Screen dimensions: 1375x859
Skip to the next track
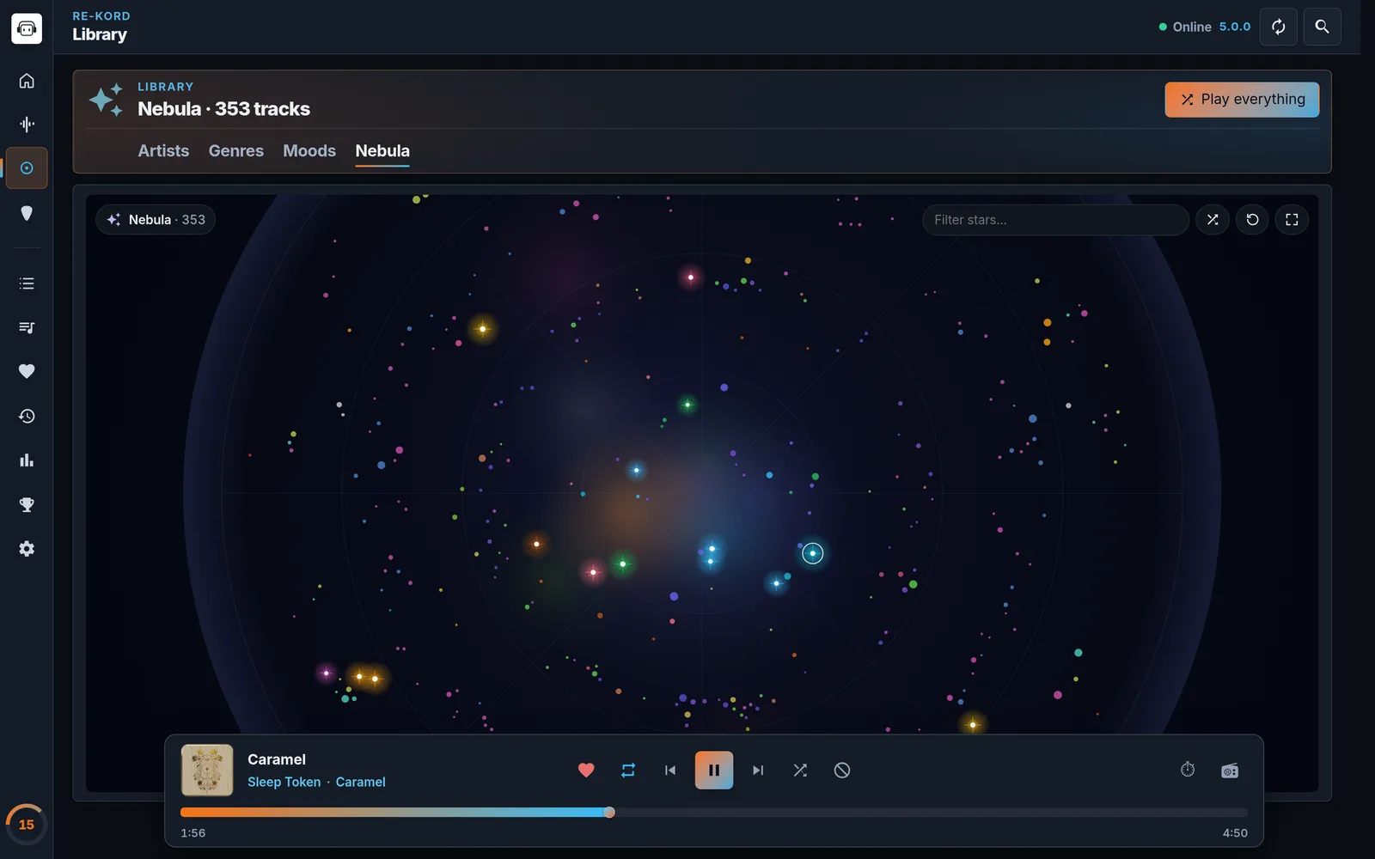[x=758, y=771]
